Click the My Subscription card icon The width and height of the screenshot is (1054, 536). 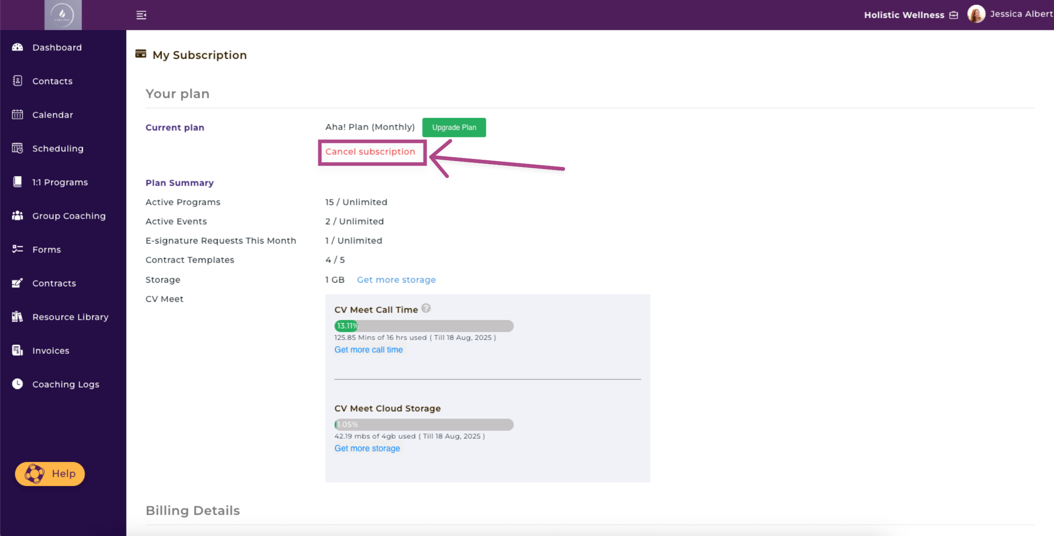click(141, 54)
